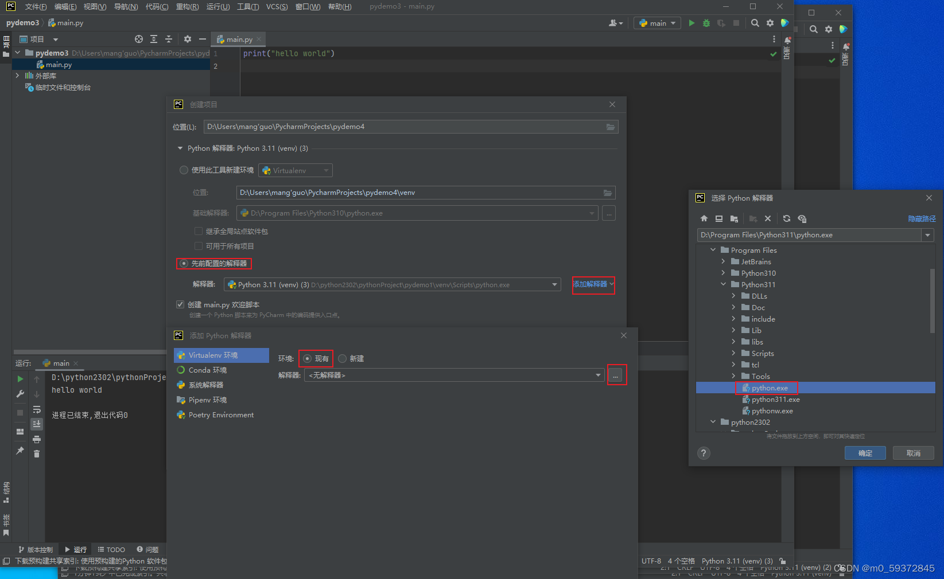
Task: Stop the process in the Run panel
Action: tap(20, 413)
